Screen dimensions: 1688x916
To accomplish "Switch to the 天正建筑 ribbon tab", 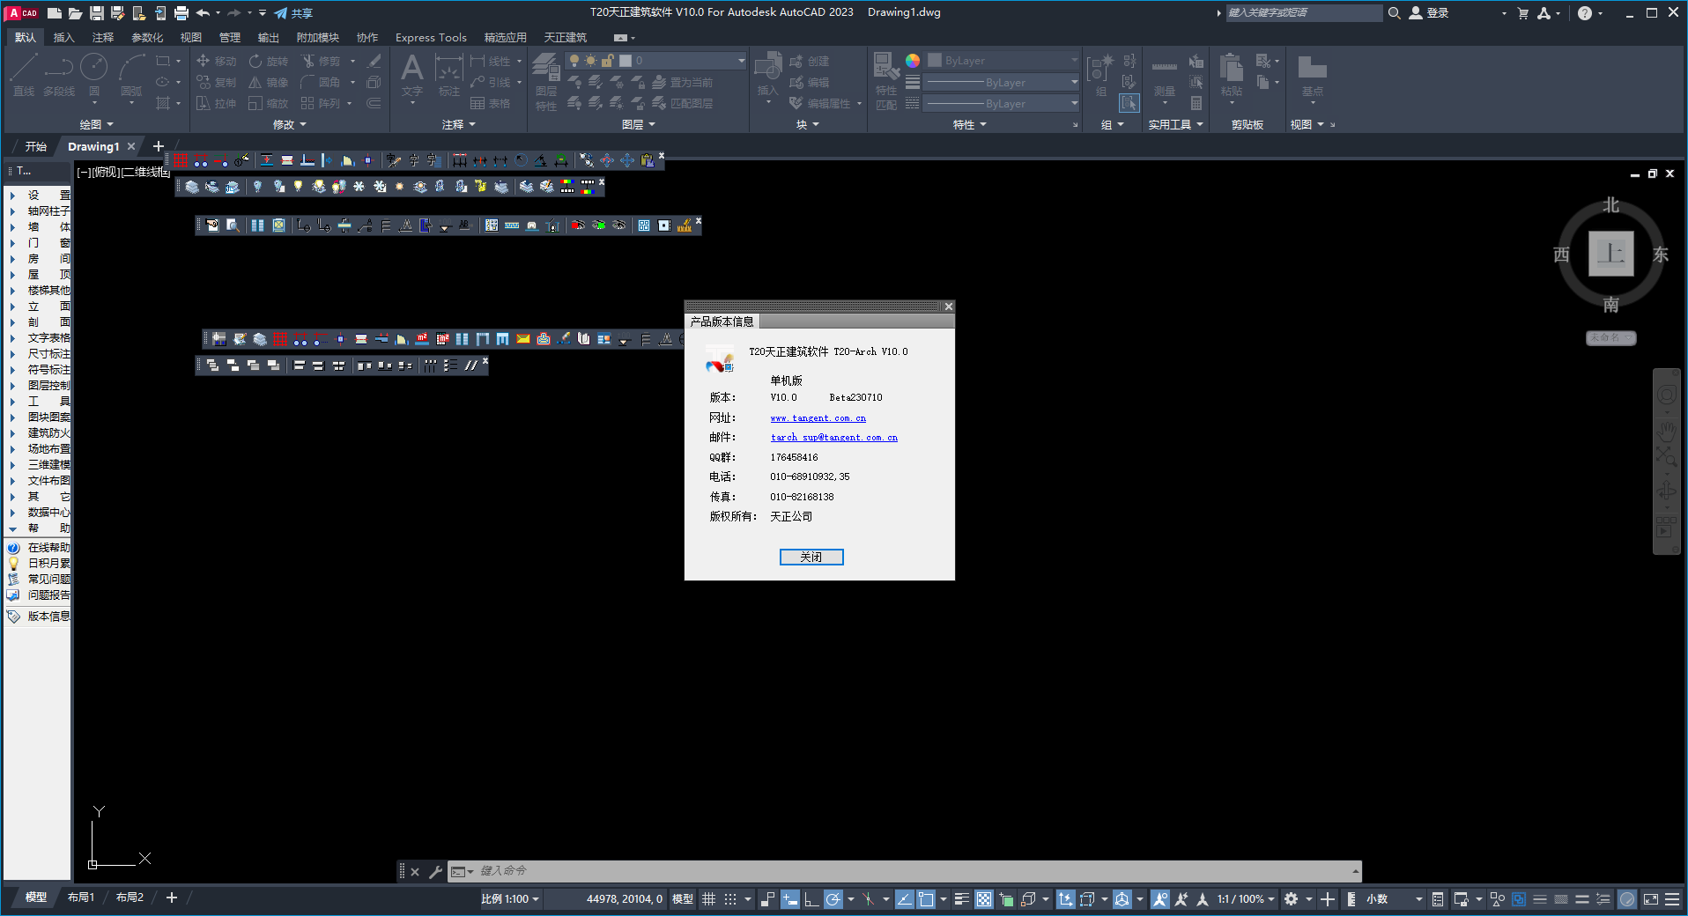I will (x=565, y=37).
